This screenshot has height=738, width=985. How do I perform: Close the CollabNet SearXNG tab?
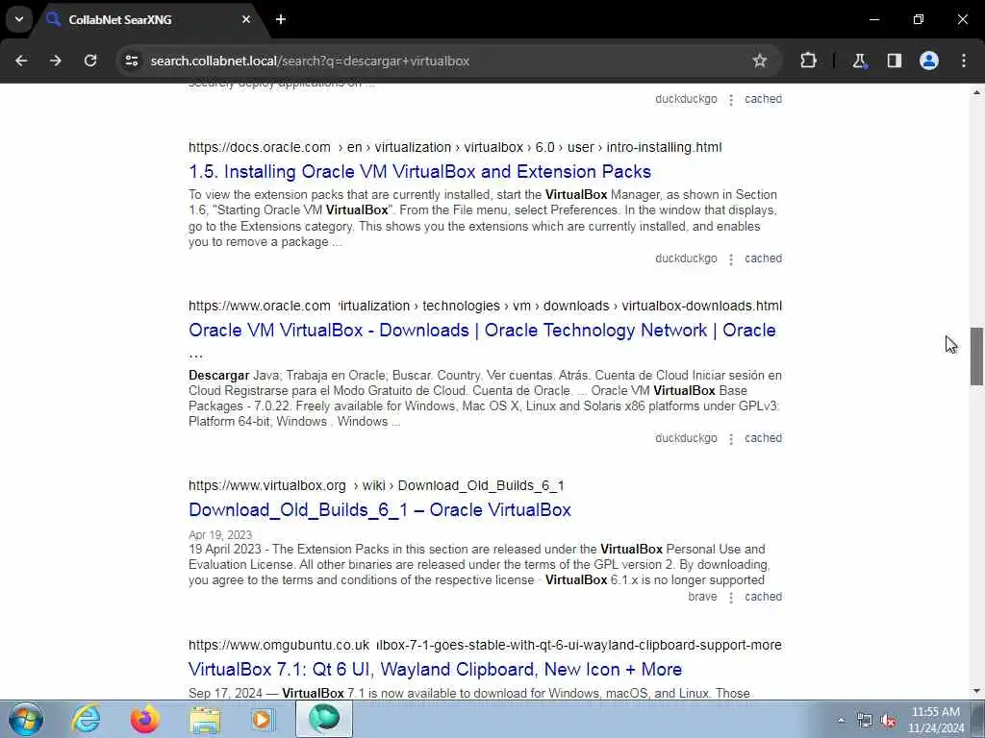point(246,19)
